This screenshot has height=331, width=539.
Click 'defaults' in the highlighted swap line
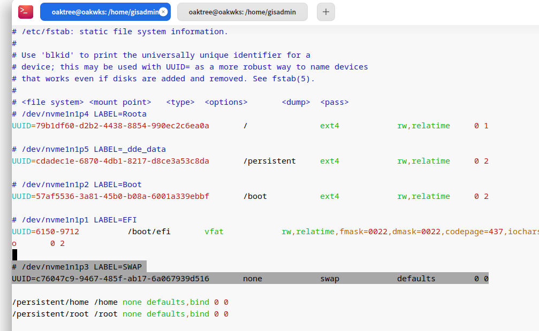tap(416, 279)
